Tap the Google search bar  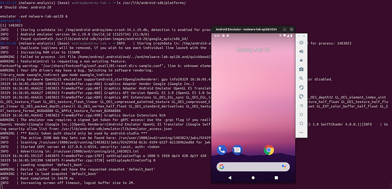pyautogui.click(x=253, y=167)
